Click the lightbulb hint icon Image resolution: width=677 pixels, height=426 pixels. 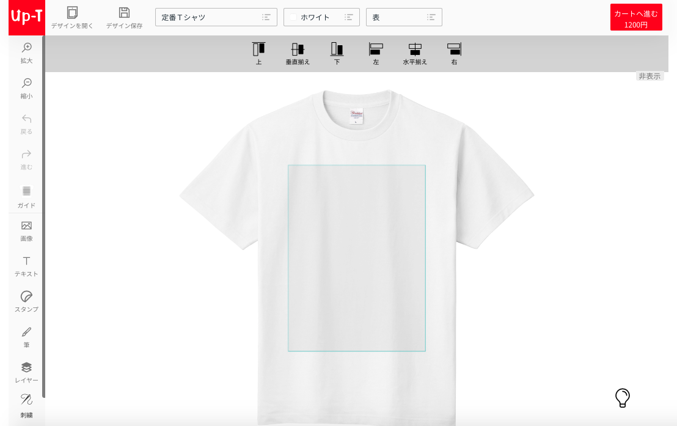coord(622,398)
